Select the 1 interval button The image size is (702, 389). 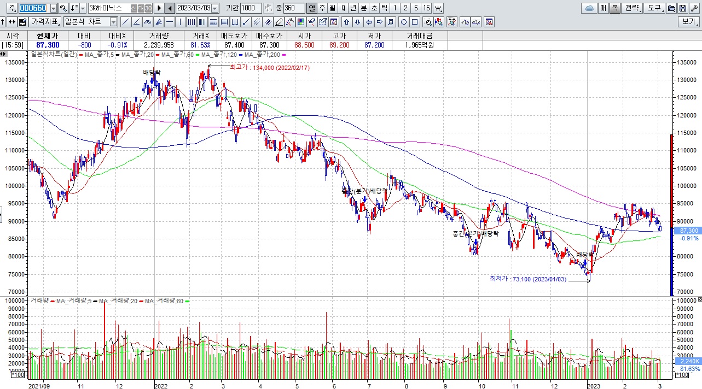pyautogui.click(x=394, y=8)
